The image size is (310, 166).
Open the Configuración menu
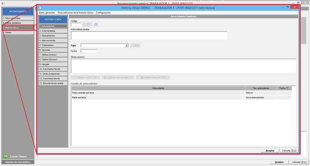pos(103,13)
